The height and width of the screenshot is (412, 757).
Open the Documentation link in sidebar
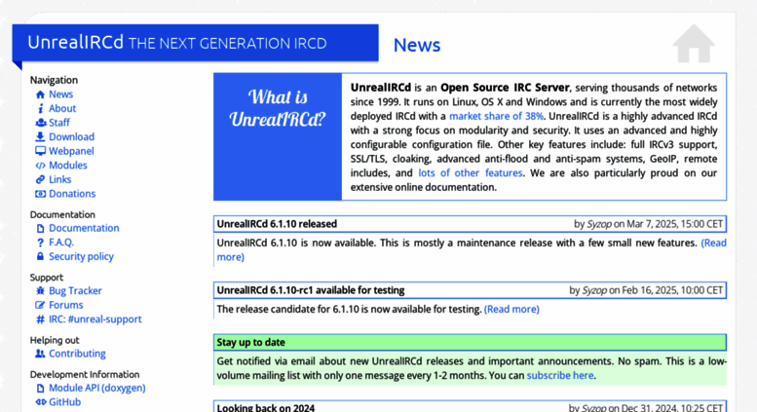click(x=84, y=228)
